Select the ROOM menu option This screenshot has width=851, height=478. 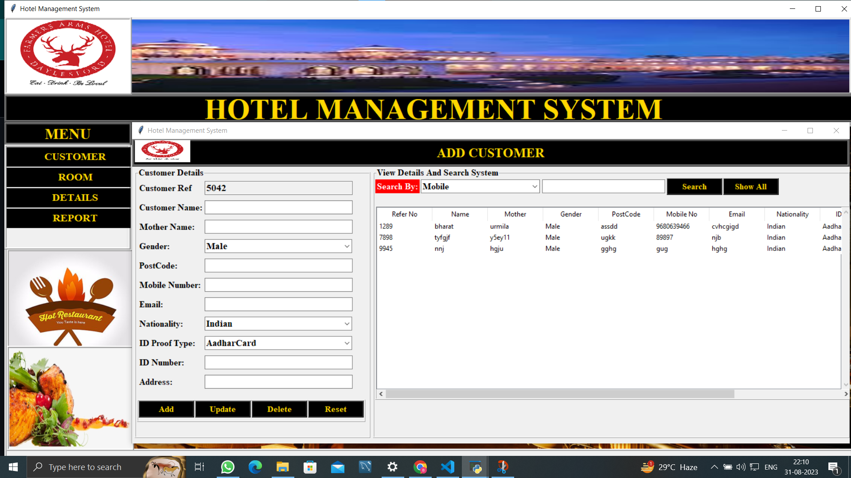click(x=75, y=177)
